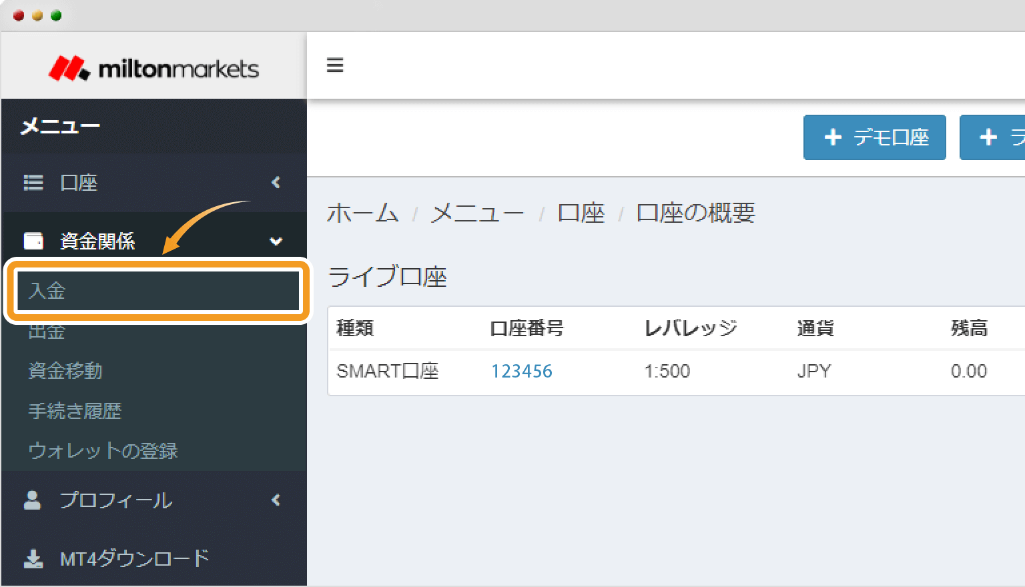Open 手続き履歴 in the sidebar

[75, 411]
